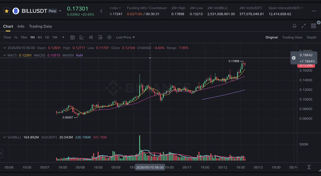Image resolution: width=321 pixels, height=176 pixels.
Task: Click the 05/13 date axis label
Action: (x=258, y=167)
